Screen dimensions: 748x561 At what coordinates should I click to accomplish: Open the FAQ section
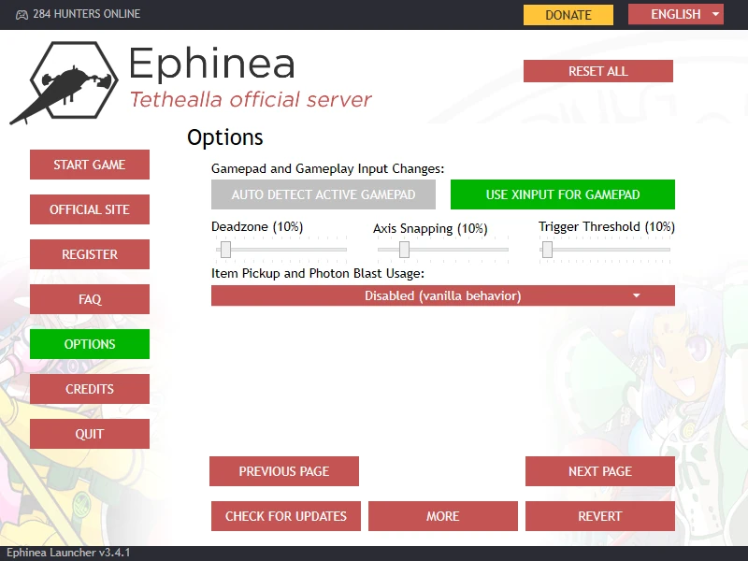(90, 299)
